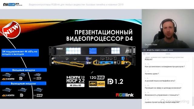Select the chat message ending with RGBLink?
194x109 pixels.
coord(167,58)
